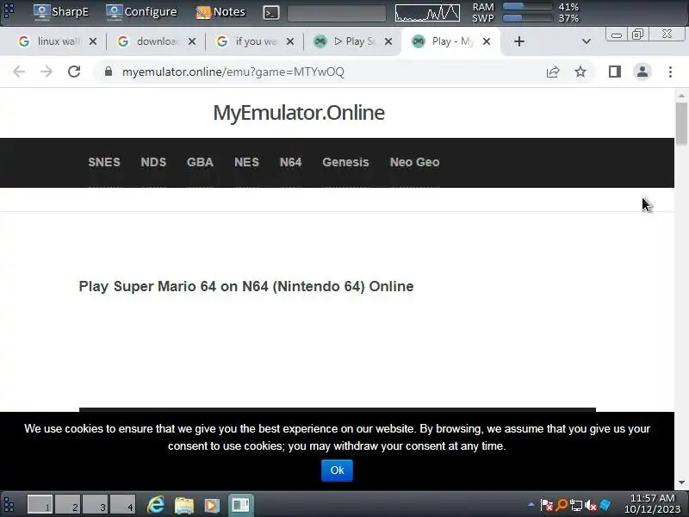Launch Internet Explorer from taskbar
The height and width of the screenshot is (517, 689).
156,505
